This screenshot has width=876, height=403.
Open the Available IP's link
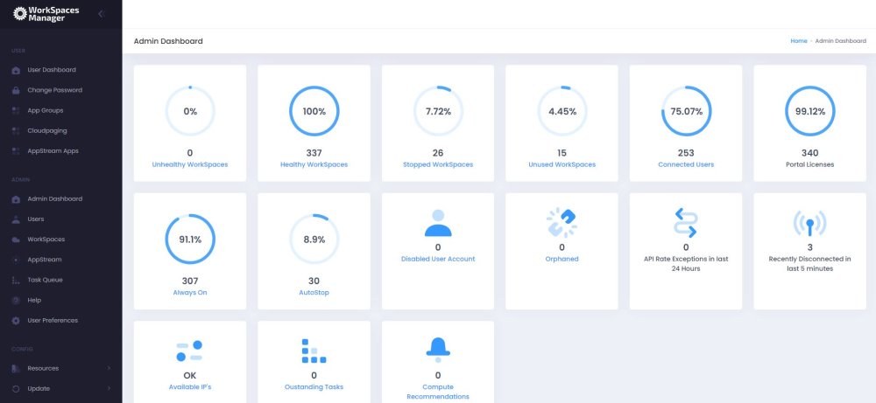[190, 387]
